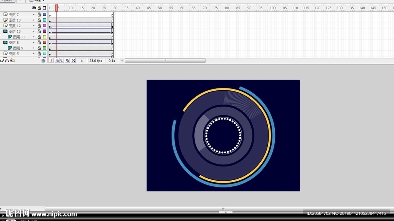Image resolution: width=394 pixels, height=221 pixels.
Task: Click the 图层 5 layer type icon
Action: [5, 53]
